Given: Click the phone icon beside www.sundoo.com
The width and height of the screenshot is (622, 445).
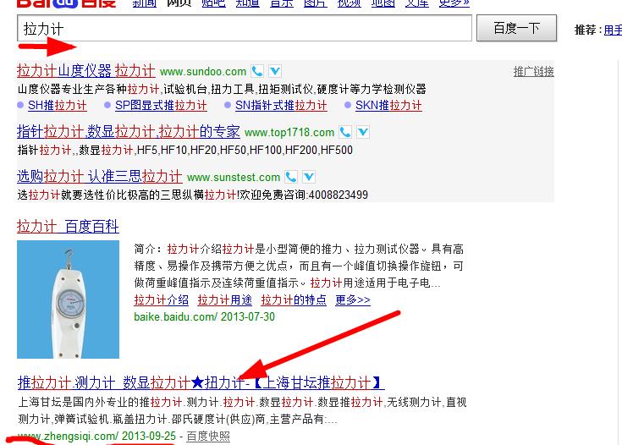Looking at the screenshot, I should [x=257, y=71].
